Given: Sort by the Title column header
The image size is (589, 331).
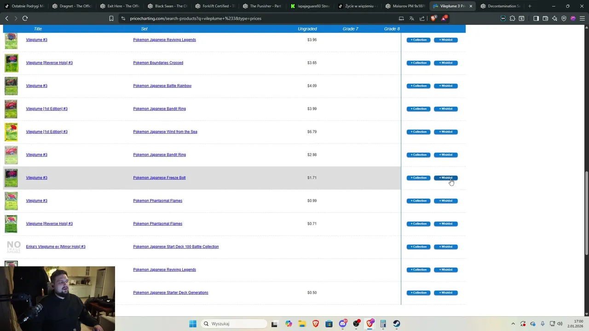Looking at the screenshot, I should tap(38, 29).
